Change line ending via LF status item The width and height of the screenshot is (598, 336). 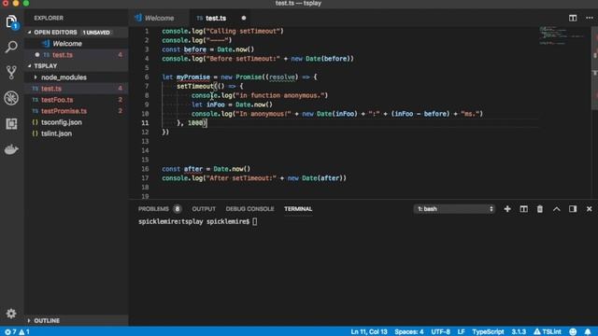tap(461, 331)
